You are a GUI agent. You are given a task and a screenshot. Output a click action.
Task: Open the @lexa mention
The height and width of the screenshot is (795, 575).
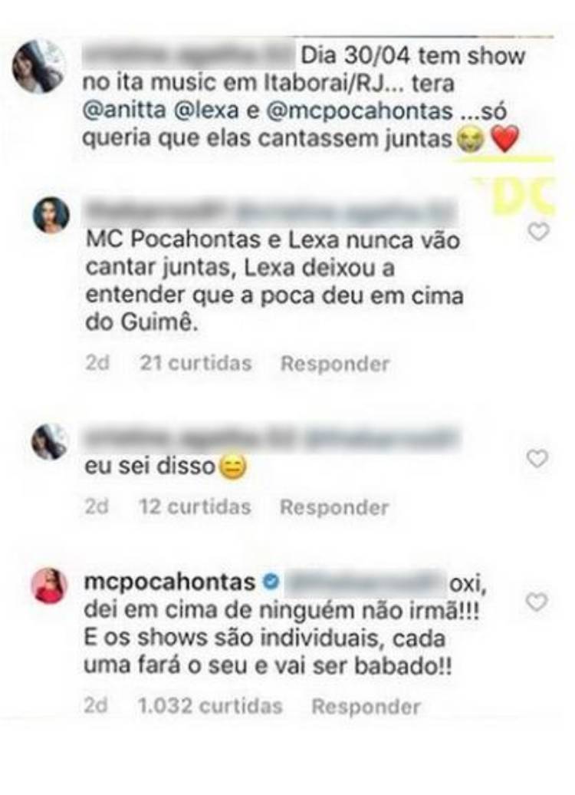[205, 111]
